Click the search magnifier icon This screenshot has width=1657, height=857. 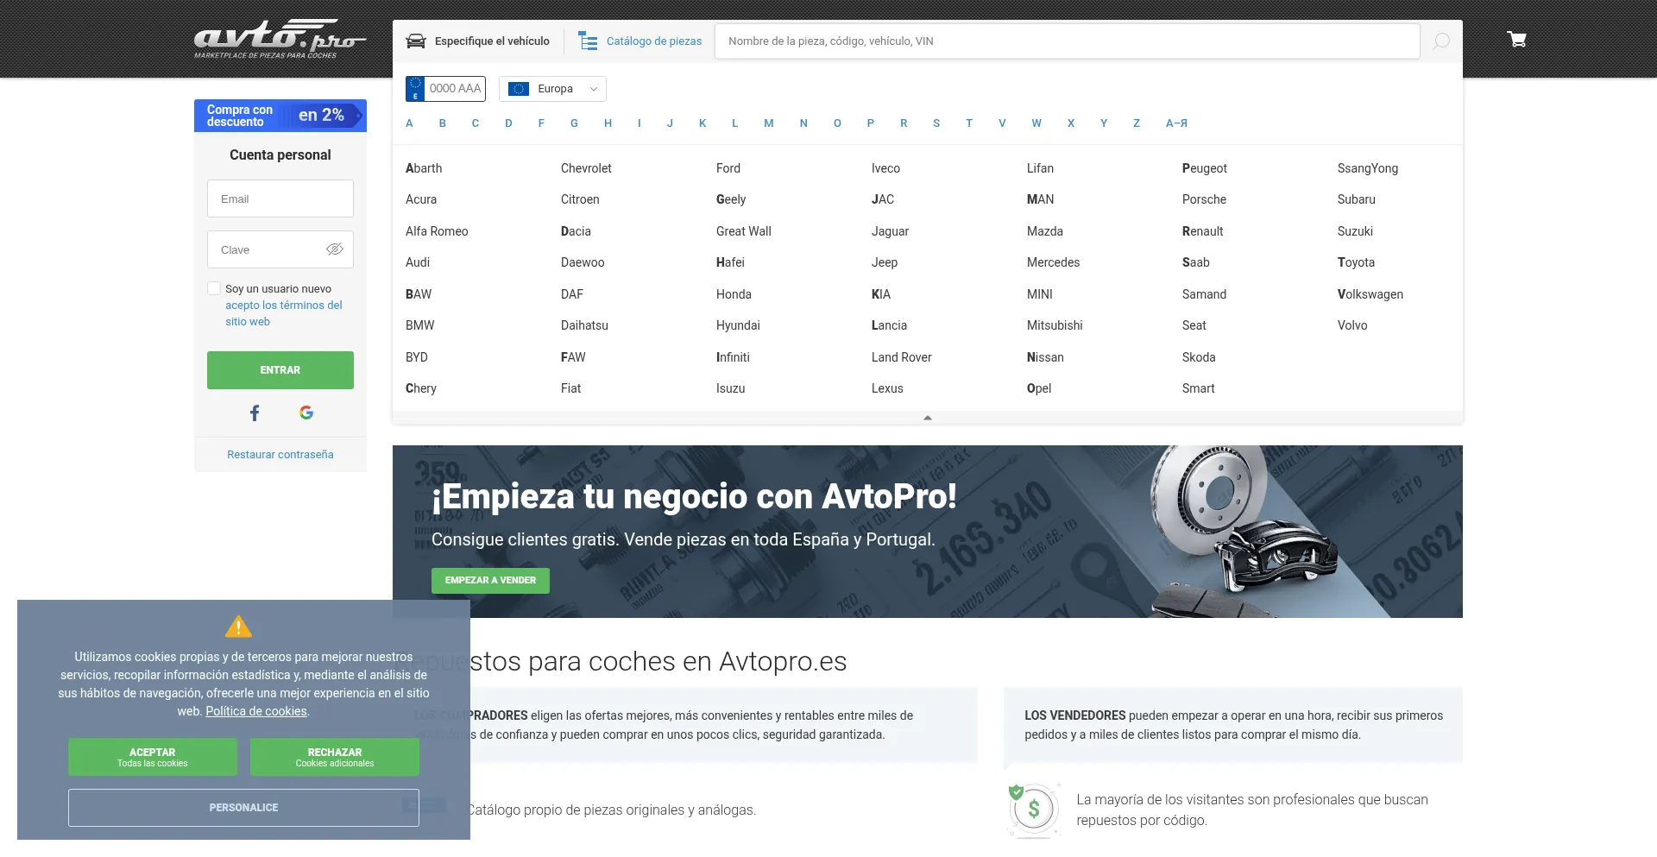tap(1440, 41)
